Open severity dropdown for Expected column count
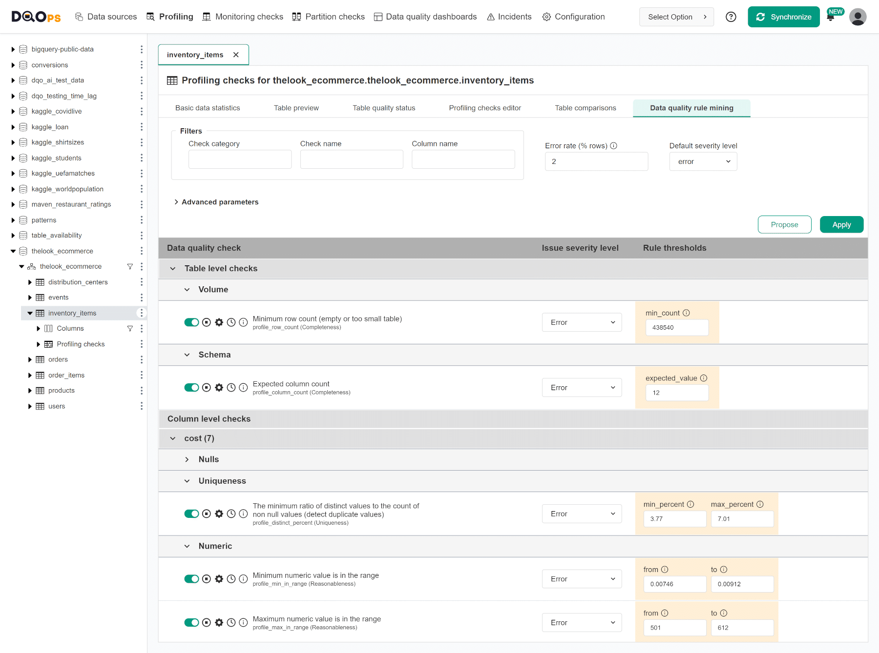The width and height of the screenshot is (879, 653). click(x=582, y=388)
